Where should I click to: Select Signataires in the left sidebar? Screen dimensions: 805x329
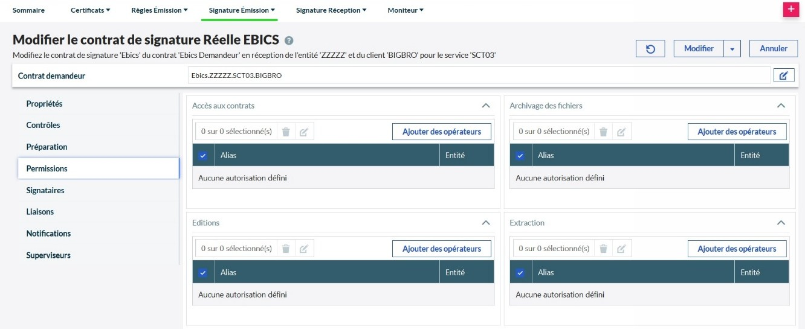pos(45,190)
